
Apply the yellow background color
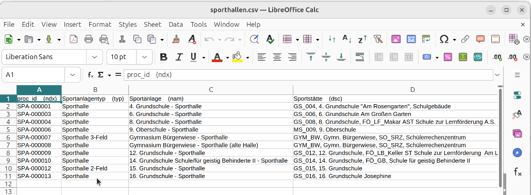237,57
